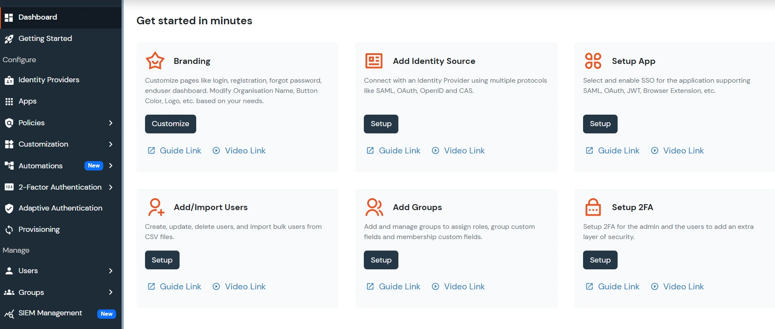Go to Apps in the sidebar
This screenshot has width=775, height=329.
[27, 101]
